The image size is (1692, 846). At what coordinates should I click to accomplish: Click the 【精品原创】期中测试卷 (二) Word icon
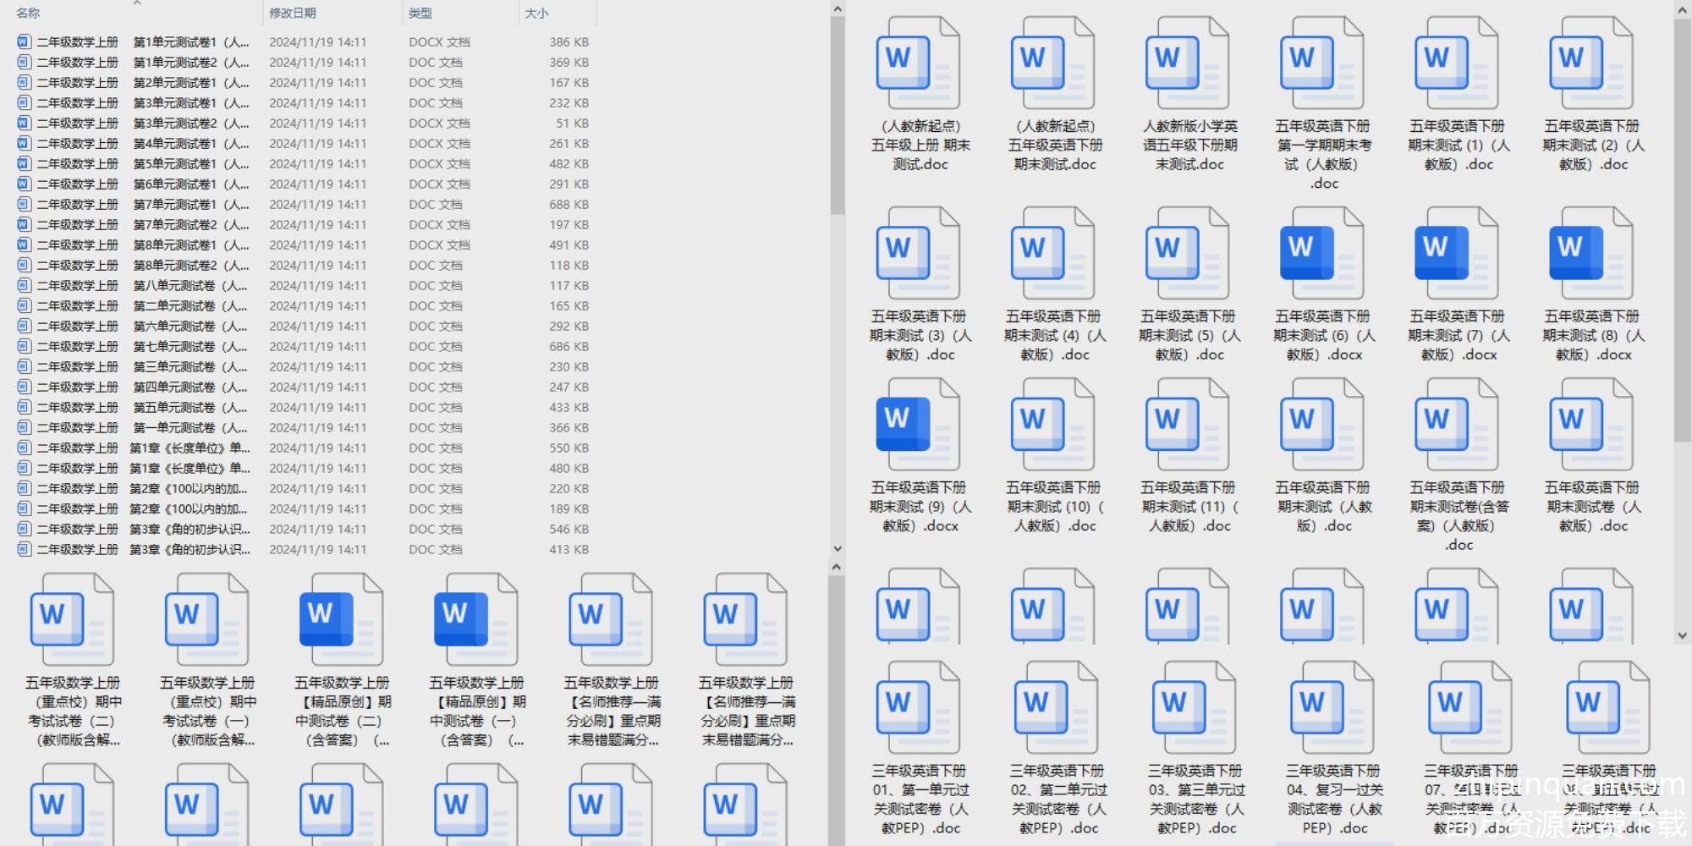coord(341,621)
